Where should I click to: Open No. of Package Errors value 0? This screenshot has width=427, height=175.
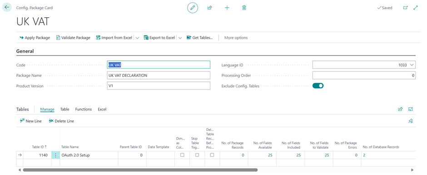[356, 155]
